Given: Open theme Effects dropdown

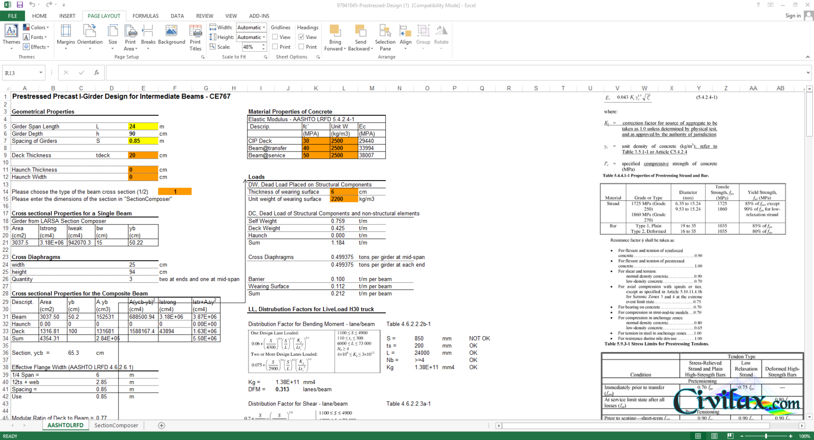Looking at the screenshot, I should pos(36,47).
